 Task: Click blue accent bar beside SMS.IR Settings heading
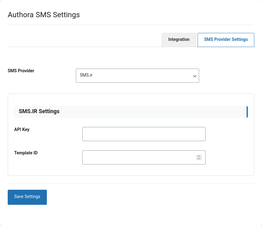(247, 112)
